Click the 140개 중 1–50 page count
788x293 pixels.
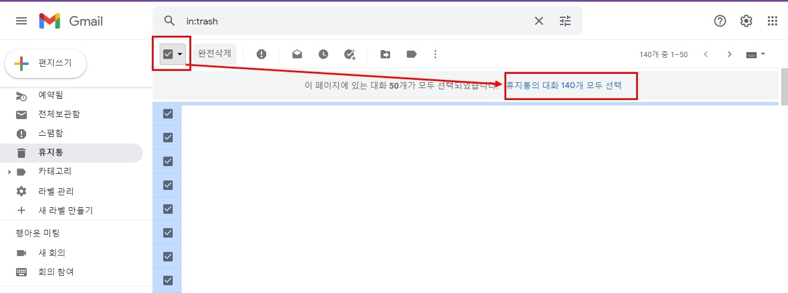pos(664,54)
